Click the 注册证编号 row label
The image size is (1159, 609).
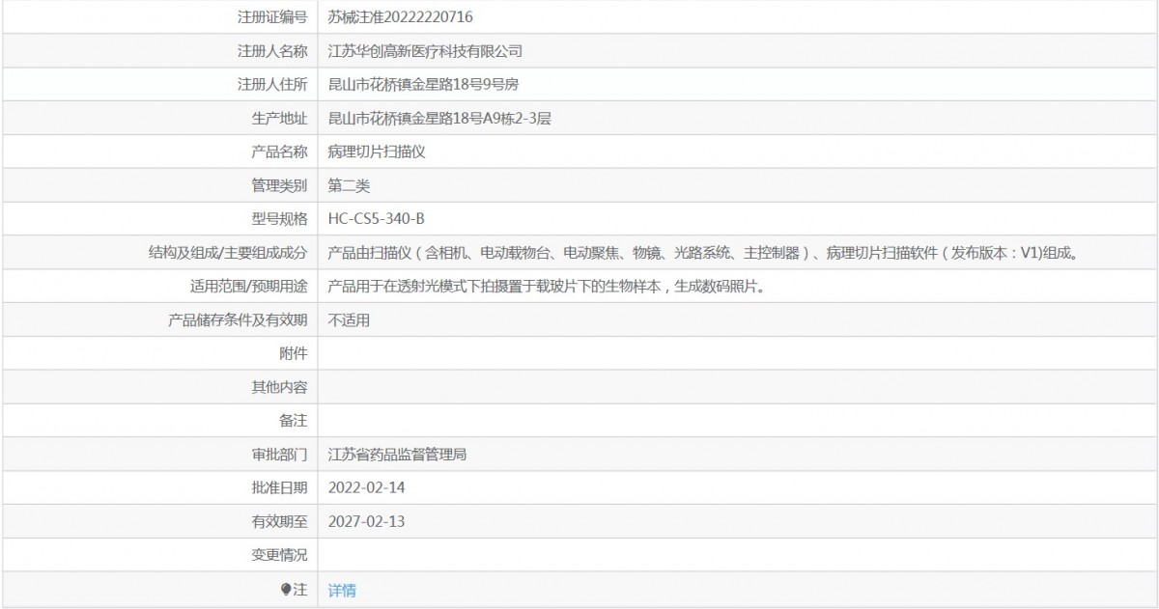point(272,17)
